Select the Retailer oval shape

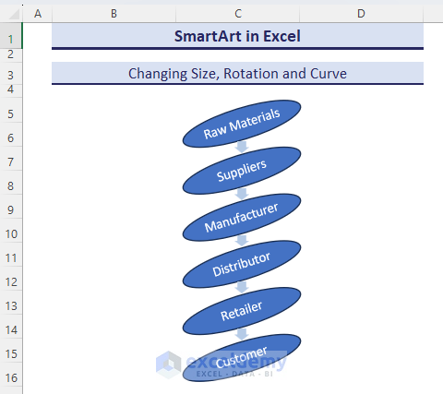[242, 311]
